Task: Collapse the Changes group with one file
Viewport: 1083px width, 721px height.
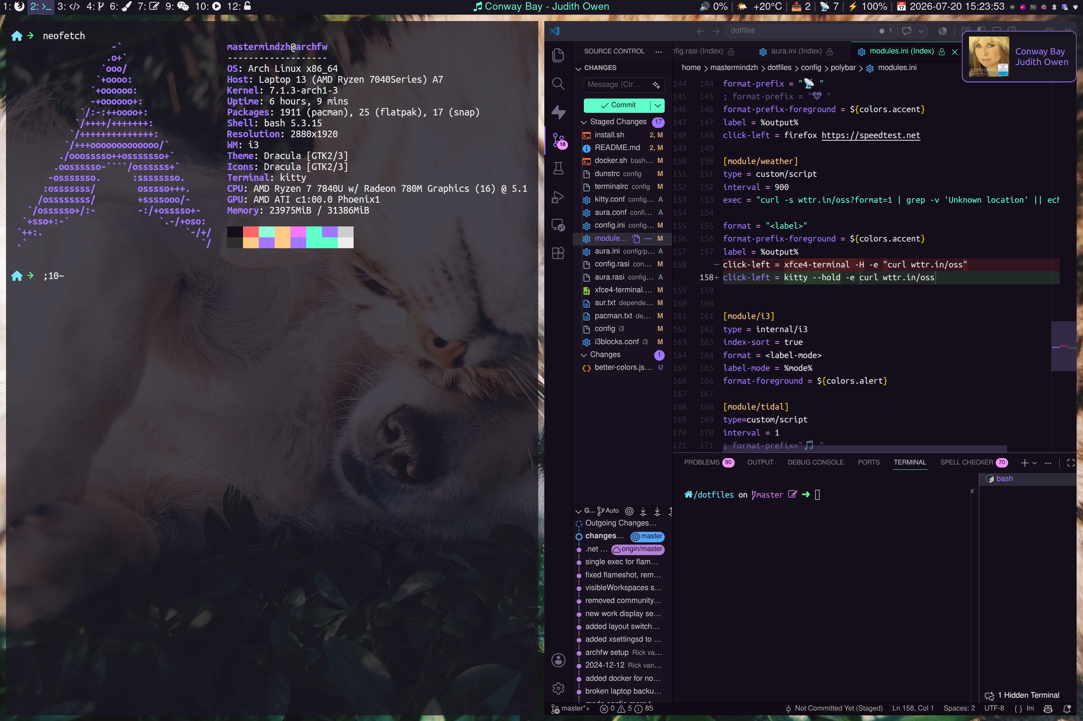Action: [583, 355]
